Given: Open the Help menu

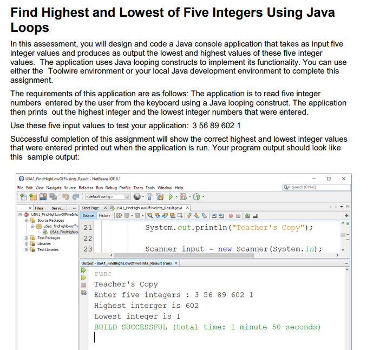Looking at the screenshot, I should (x=179, y=188).
